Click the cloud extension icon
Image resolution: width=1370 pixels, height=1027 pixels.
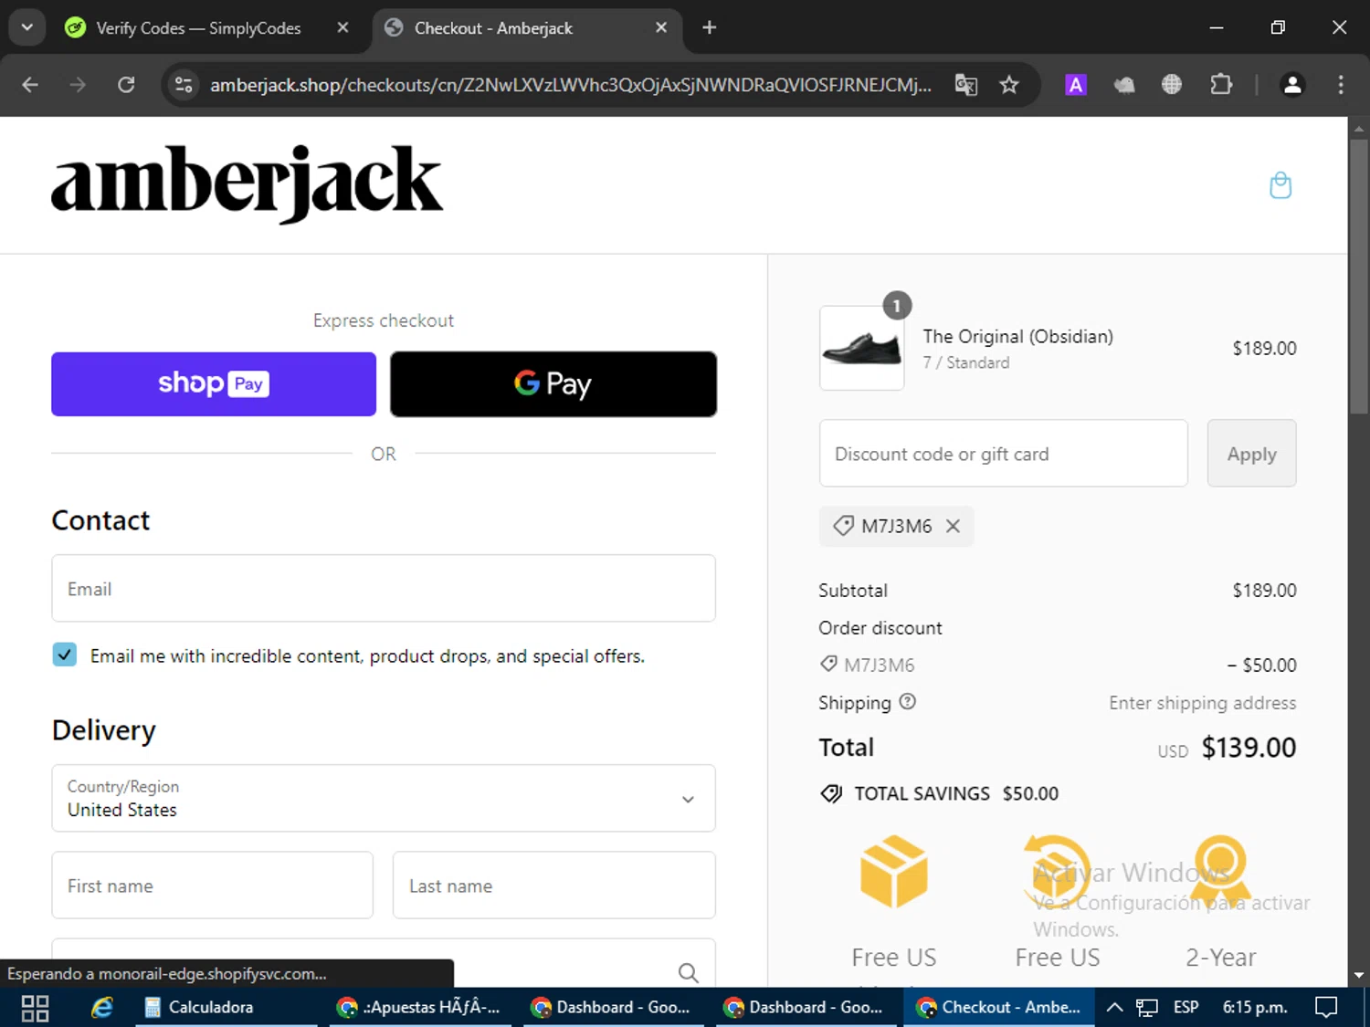pyautogui.click(x=1124, y=85)
